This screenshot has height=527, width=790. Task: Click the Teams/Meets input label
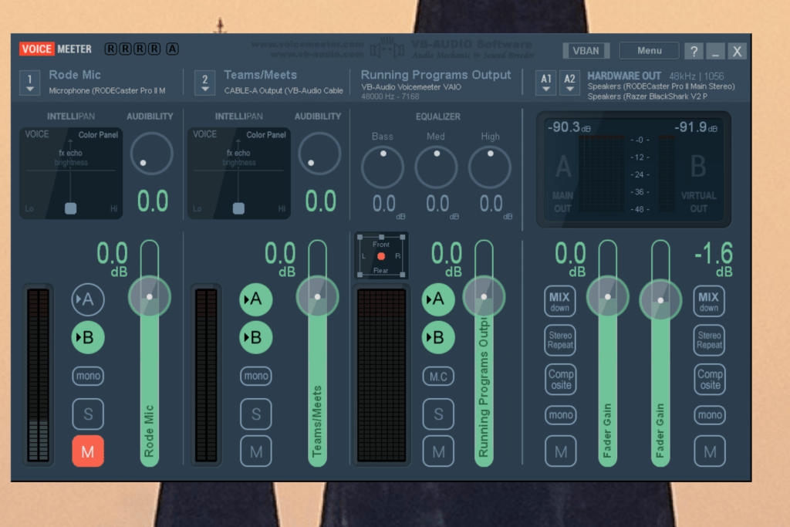click(x=260, y=75)
